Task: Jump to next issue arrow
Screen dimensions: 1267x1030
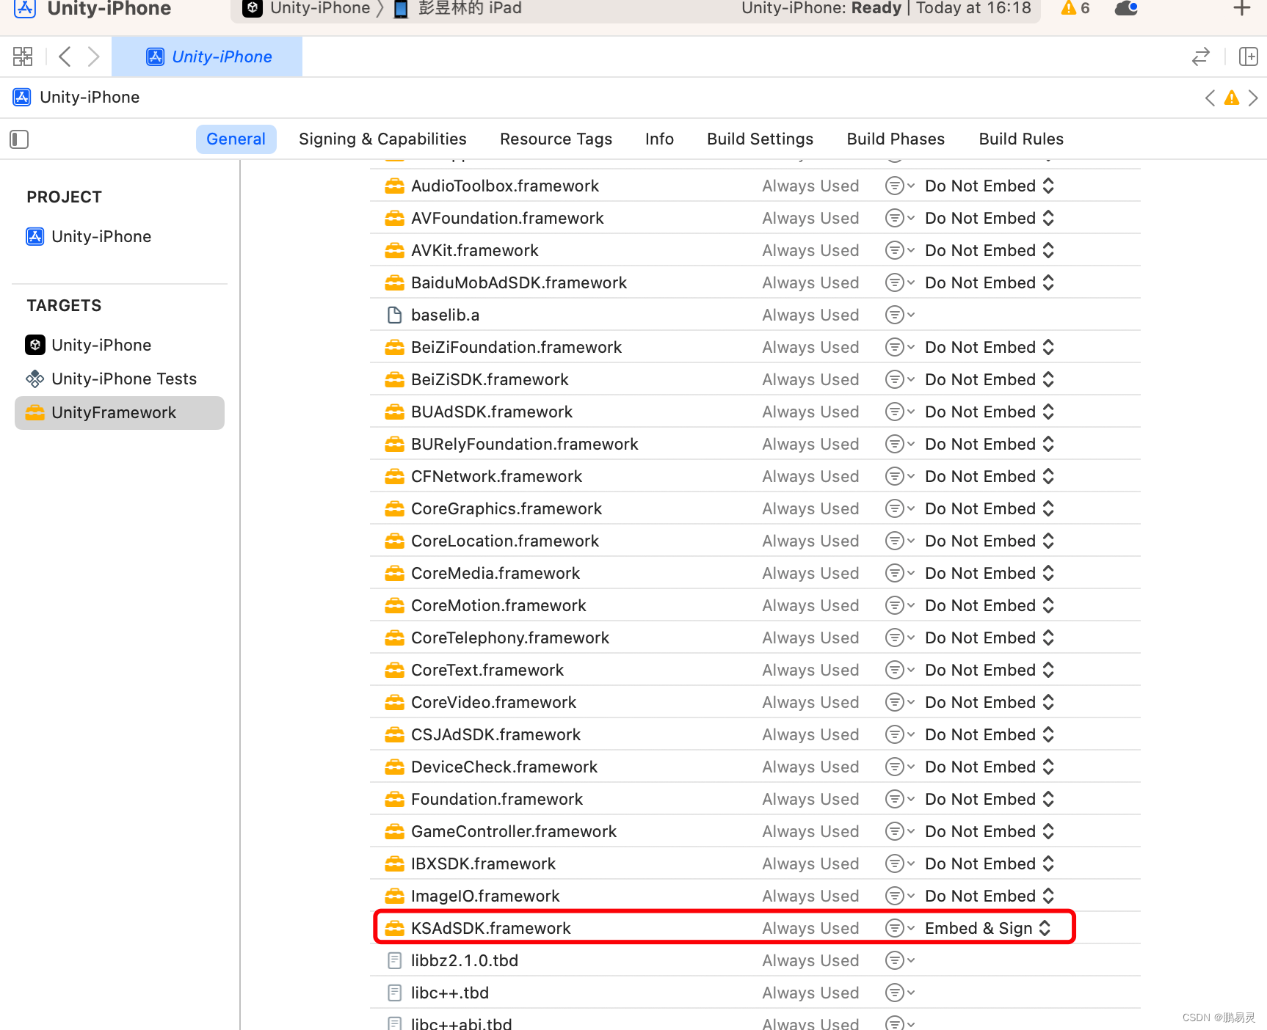Action: [x=1253, y=98]
